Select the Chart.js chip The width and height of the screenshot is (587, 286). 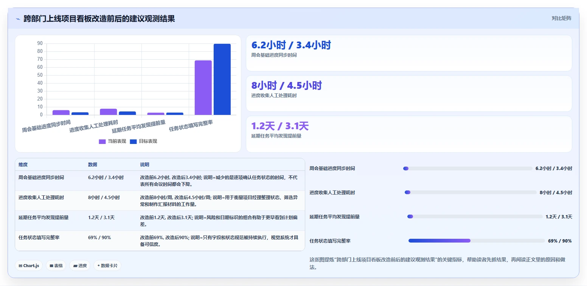[29, 266]
